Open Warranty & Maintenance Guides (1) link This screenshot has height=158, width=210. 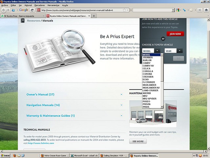point(51,116)
